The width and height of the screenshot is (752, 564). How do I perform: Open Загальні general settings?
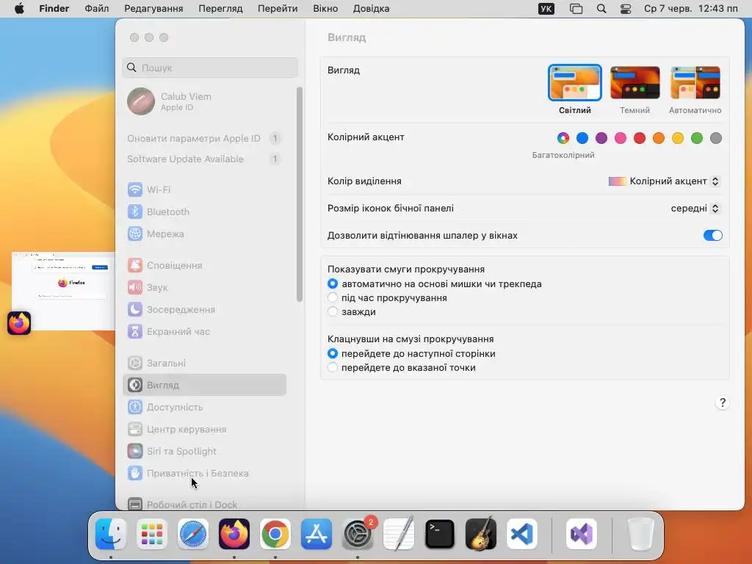pyautogui.click(x=205, y=363)
